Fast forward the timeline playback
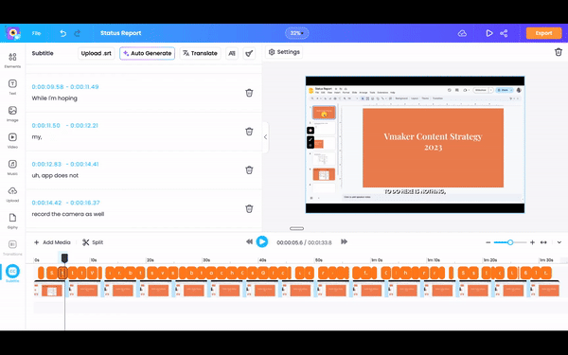568x355 pixels. [345, 241]
